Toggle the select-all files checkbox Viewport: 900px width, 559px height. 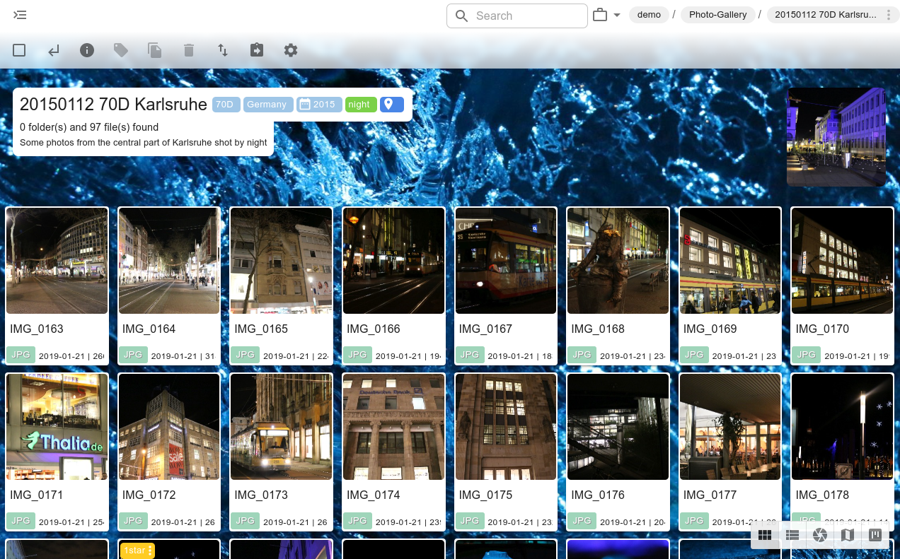19,50
